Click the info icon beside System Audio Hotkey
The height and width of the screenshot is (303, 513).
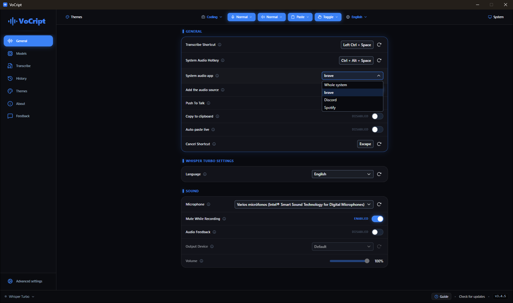[x=223, y=60]
